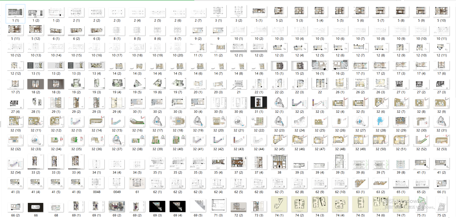The height and width of the screenshot is (218, 456).
Task: Click the file name "14 (9)"
Action: 259,73
